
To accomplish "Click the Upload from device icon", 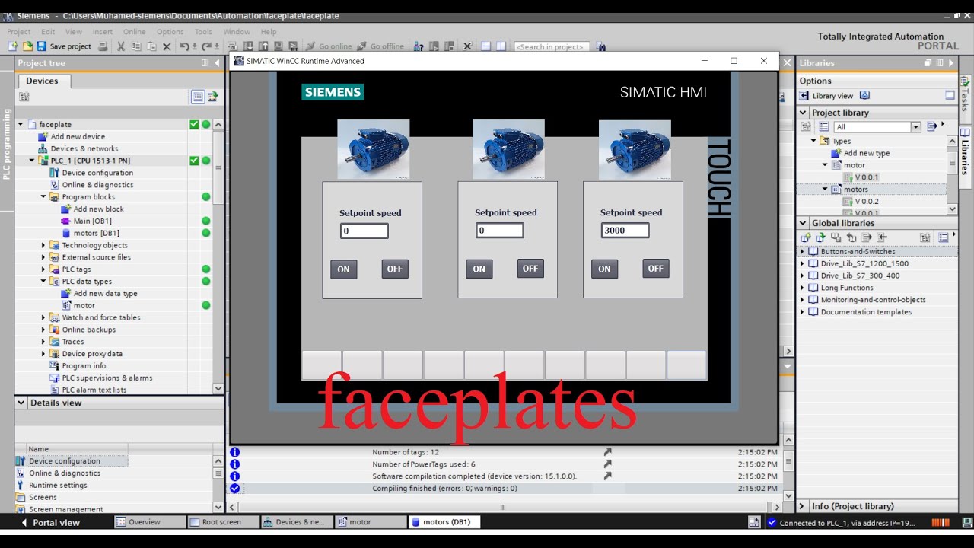I will (264, 46).
